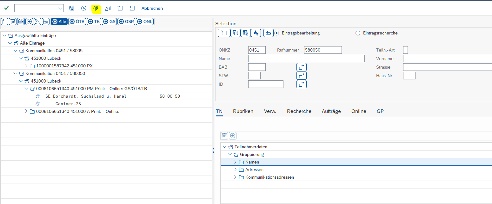Click the star-with-trash icon in Selektion
This screenshot has height=204, width=492.
tap(256, 33)
